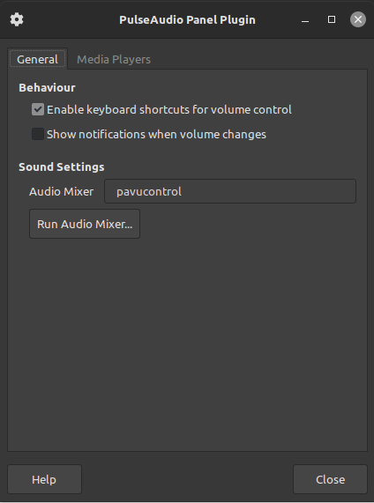The image size is (374, 503).
Task: Click the Sound Settings section heading
Action: [62, 166]
